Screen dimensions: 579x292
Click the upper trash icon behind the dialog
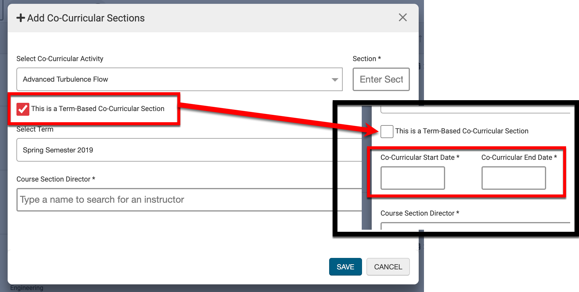click(420, 66)
